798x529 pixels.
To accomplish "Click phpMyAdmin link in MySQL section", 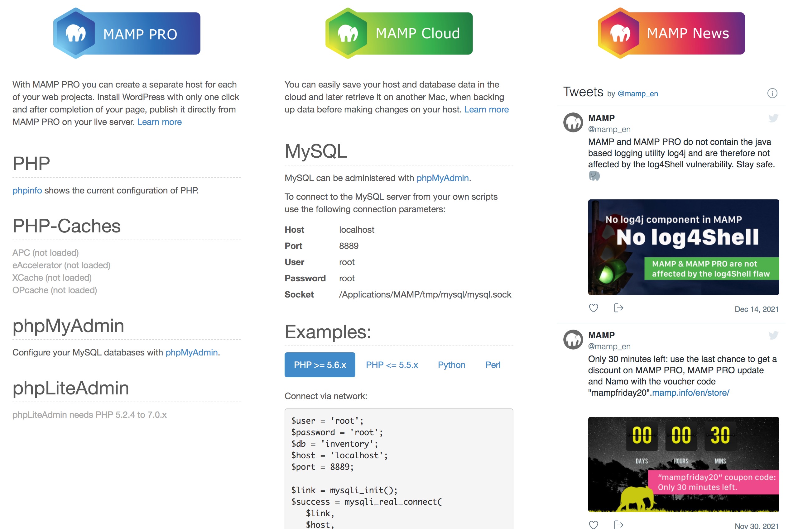I will pyautogui.click(x=442, y=178).
